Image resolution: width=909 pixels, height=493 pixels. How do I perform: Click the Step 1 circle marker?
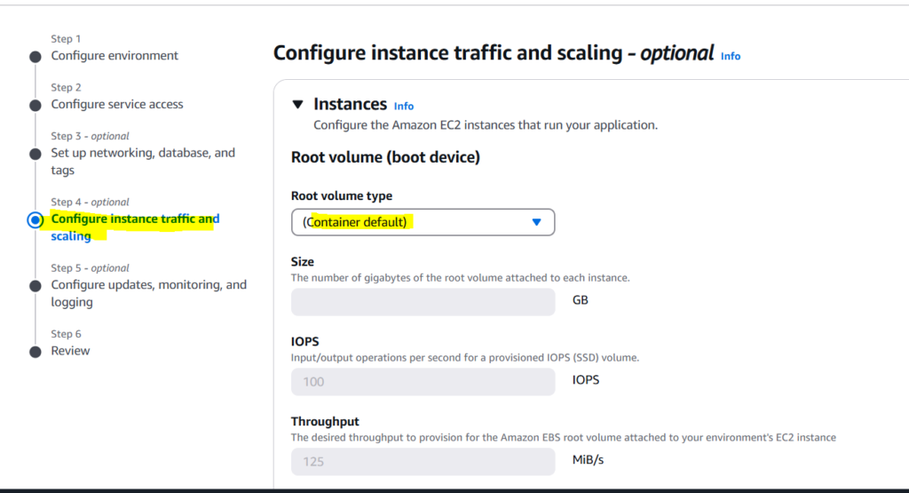click(35, 57)
